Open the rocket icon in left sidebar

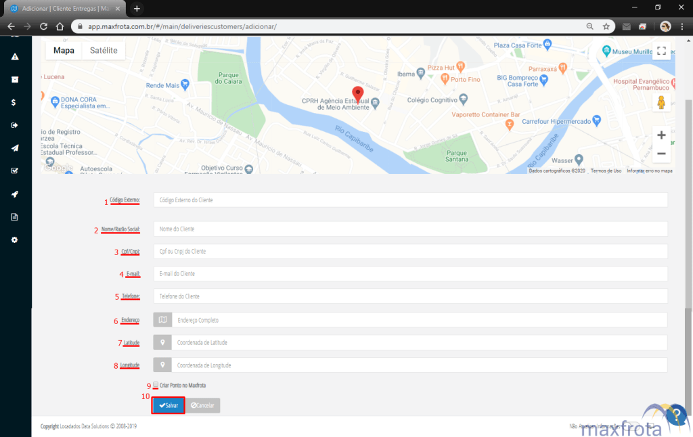14,194
